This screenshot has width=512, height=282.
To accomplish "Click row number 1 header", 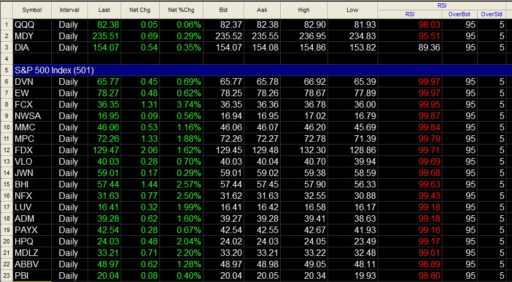I will pyautogui.click(x=7, y=24).
